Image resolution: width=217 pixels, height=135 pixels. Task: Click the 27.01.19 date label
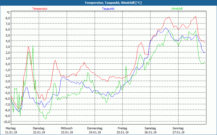(x=178, y=132)
